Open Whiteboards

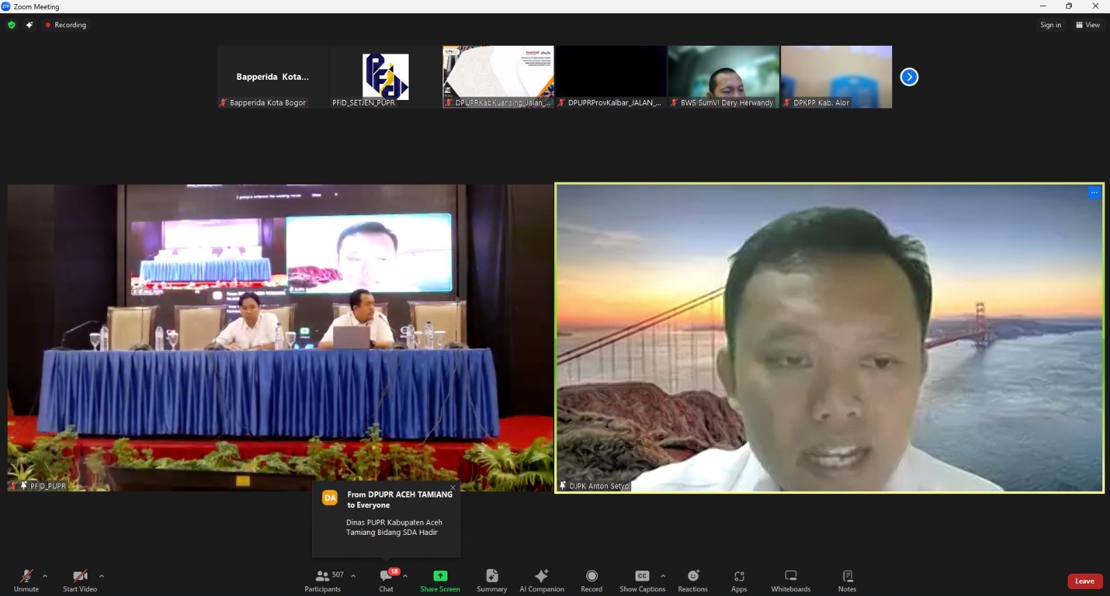(x=790, y=580)
